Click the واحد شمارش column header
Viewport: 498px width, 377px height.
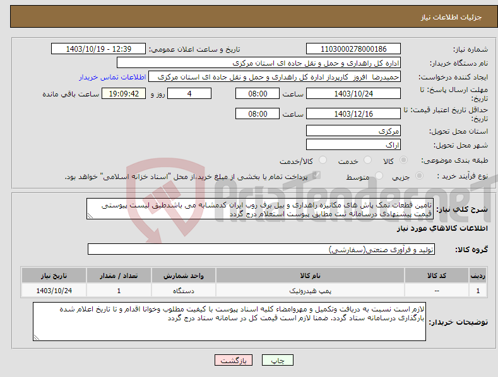click(x=184, y=275)
